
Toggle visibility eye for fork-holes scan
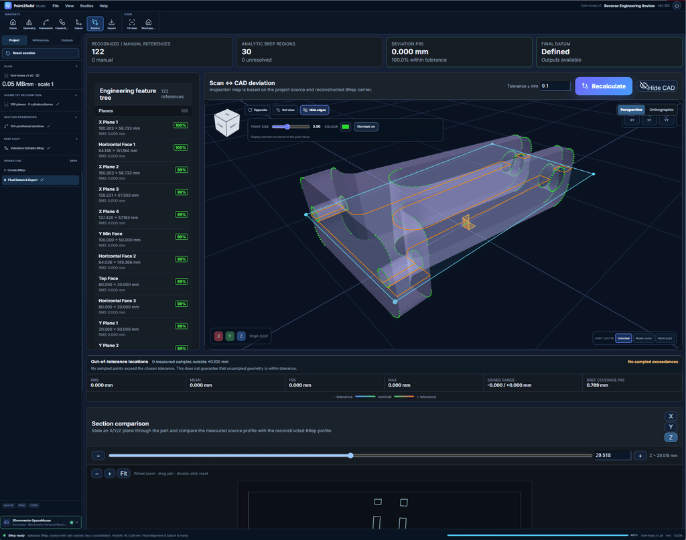click(x=38, y=75)
